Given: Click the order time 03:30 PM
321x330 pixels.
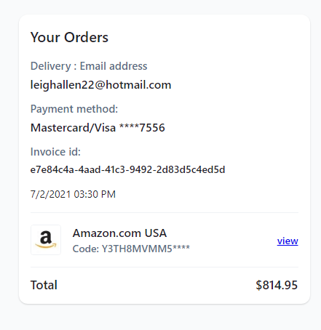Looking at the screenshot, I should coord(95,194).
